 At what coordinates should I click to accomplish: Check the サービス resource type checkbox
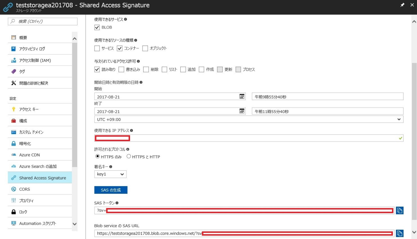[97, 48]
